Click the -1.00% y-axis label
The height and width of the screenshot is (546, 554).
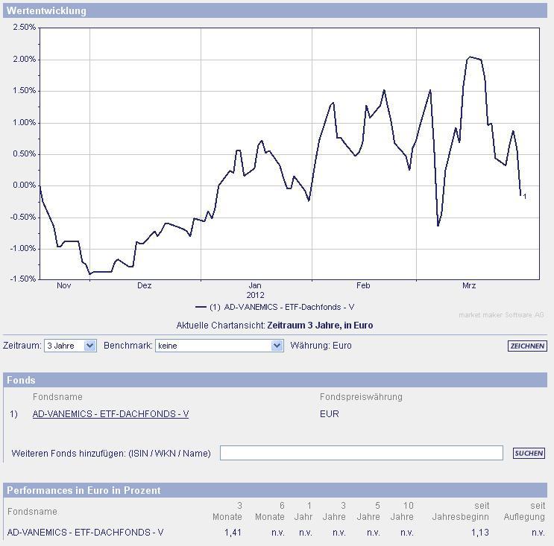23,249
